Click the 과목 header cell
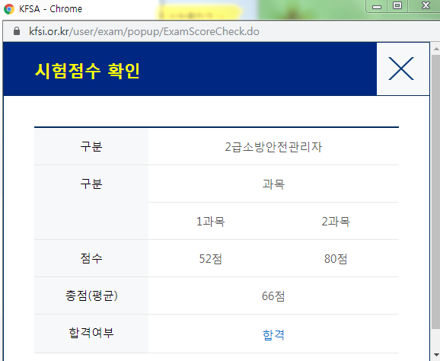The height and width of the screenshot is (361, 440). click(273, 184)
